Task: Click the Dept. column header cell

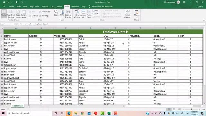Action: click(165, 36)
